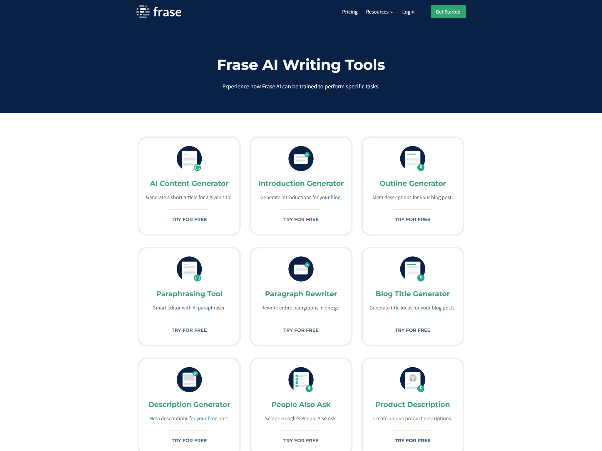The height and width of the screenshot is (451, 602).
Task: Try Introduction Generator for free
Action: [x=301, y=220]
